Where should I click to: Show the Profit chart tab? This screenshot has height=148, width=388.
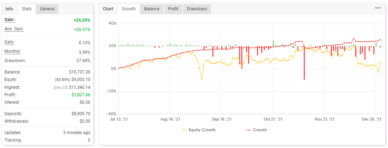pyautogui.click(x=173, y=9)
